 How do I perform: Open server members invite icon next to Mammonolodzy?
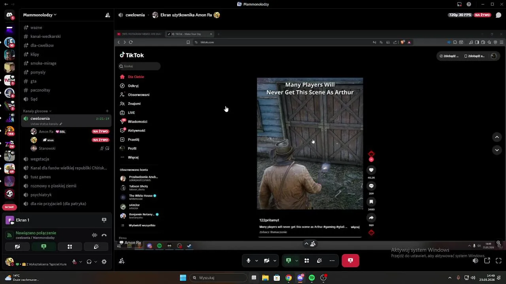[108, 15]
